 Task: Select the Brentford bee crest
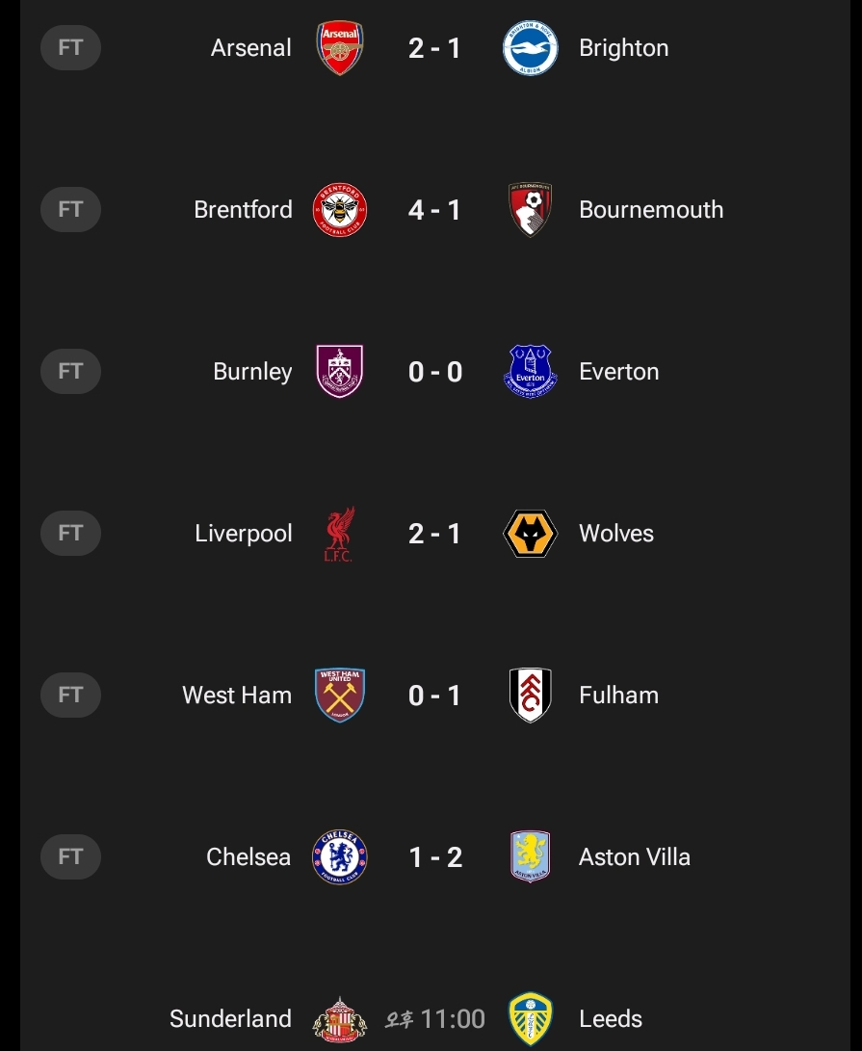[340, 210]
